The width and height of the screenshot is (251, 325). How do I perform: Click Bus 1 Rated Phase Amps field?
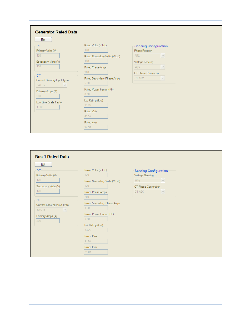(96, 197)
